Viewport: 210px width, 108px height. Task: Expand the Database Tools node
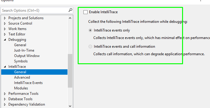coord(5,99)
